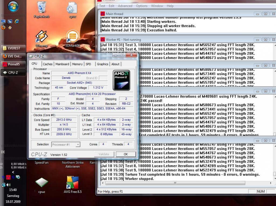Switch to the SPD tab in CPU-Z

(x=88, y=64)
